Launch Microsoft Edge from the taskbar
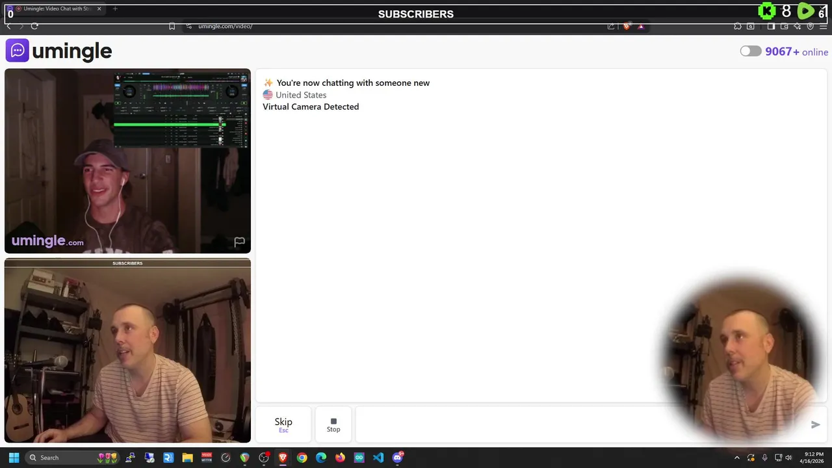832x468 pixels. click(x=321, y=458)
